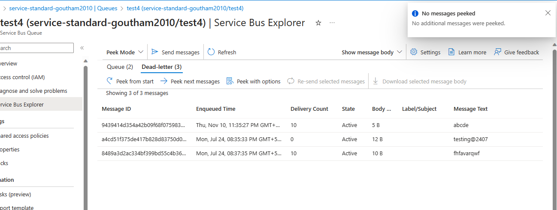Image resolution: width=557 pixels, height=210 pixels.
Task: Click the Peek from start icon
Action: [110, 81]
